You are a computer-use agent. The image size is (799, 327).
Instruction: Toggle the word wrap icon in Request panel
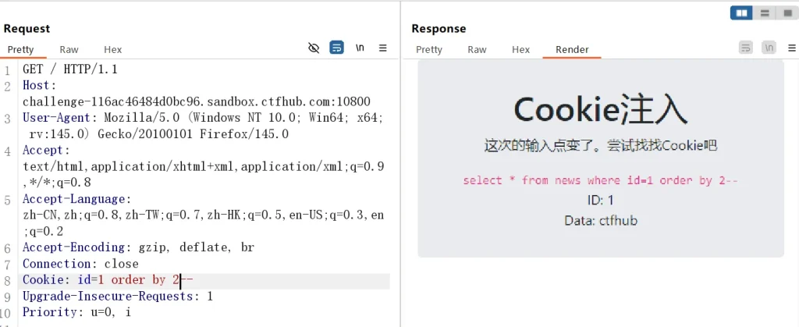336,48
